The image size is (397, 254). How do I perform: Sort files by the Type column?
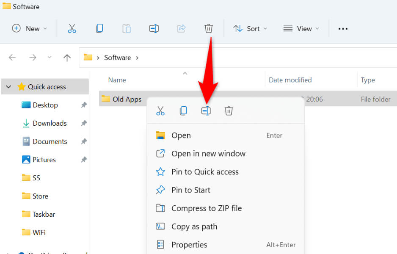click(x=368, y=80)
